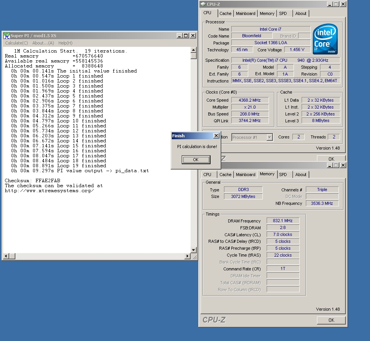Click the Bus Speed value 208.0 MHz
This screenshot has width=370, height=341.
[250, 114]
